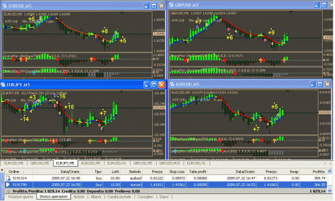
Task: Maximize the EURUSD,M5 chart window
Action: (154, 6)
